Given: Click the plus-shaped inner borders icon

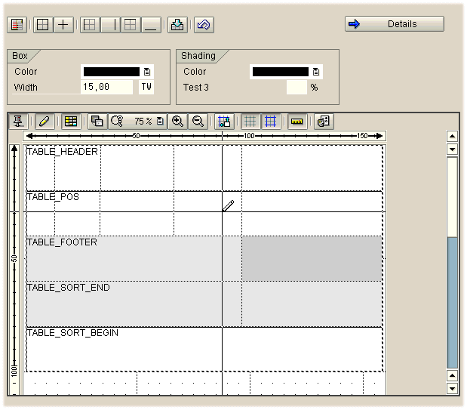Looking at the screenshot, I should tap(63, 24).
